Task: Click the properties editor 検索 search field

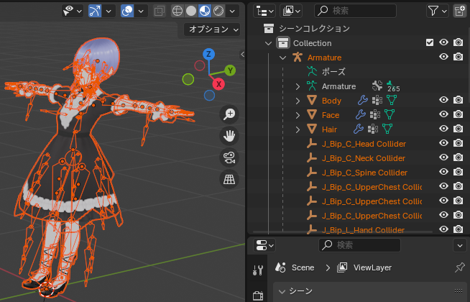Action: click(x=359, y=245)
